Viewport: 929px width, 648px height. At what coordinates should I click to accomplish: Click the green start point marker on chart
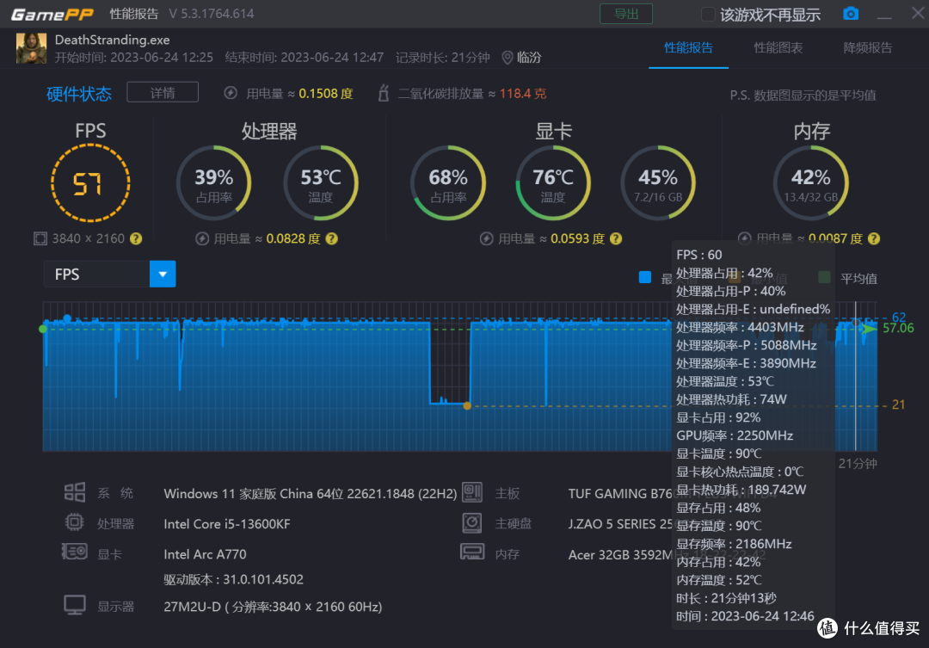tap(43, 329)
